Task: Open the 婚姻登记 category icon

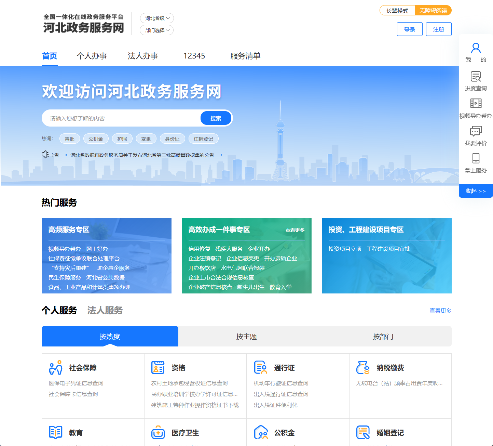Action: pyautogui.click(x=363, y=432)
